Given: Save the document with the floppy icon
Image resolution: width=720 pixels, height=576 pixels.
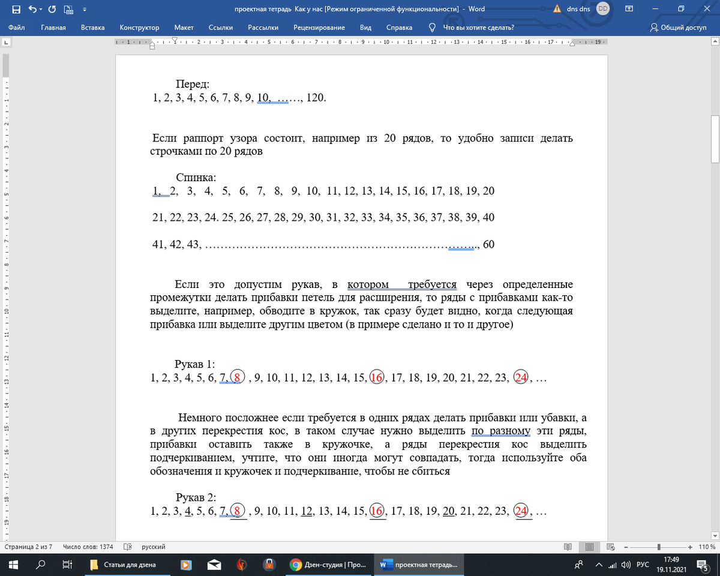Looking at the screenshot, I should 16,9.
